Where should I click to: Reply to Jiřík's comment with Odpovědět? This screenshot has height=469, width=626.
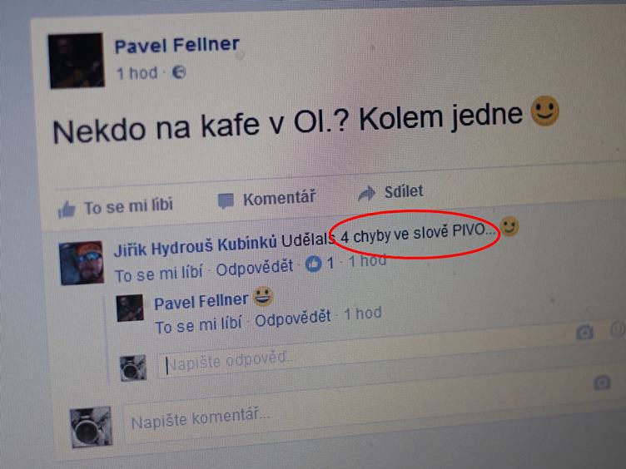[x=255, y=268]
